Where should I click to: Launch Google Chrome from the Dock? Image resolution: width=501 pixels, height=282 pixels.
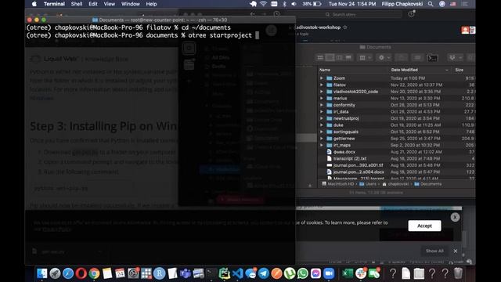coord(94,273)
